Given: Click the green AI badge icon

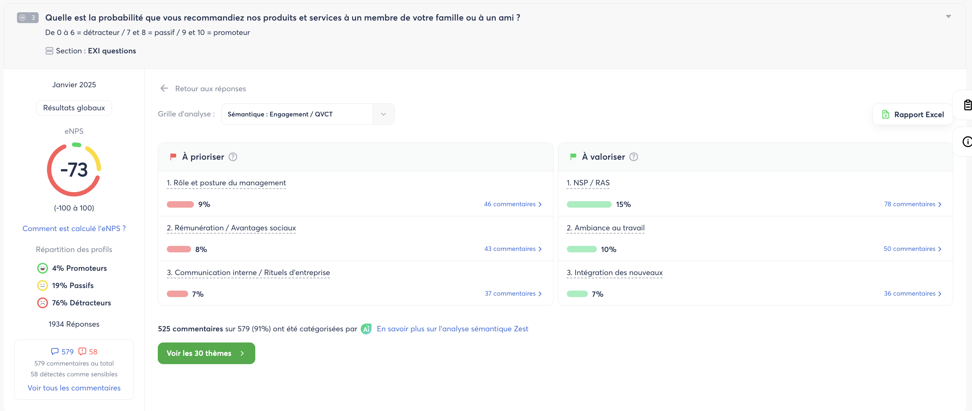Looking at the screenshot, I should (x=366, y=328).
